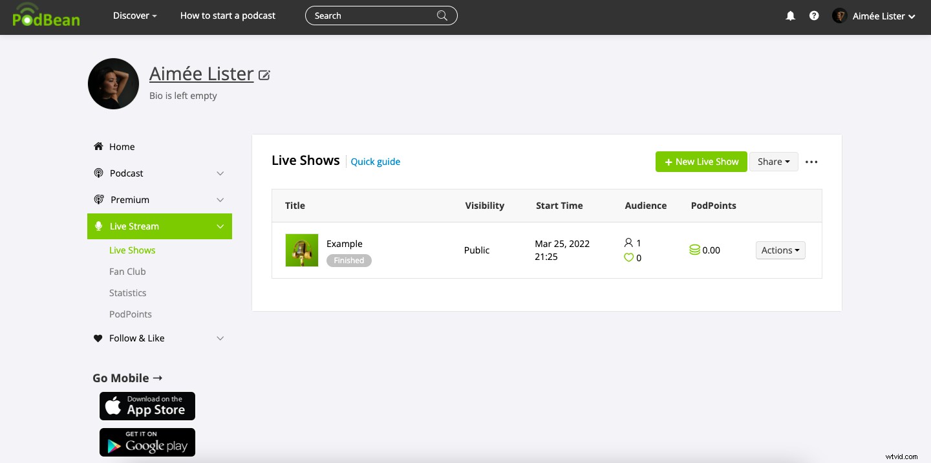931x463 pixels.
Task: Click the PodBean logo
Action: 46,16
